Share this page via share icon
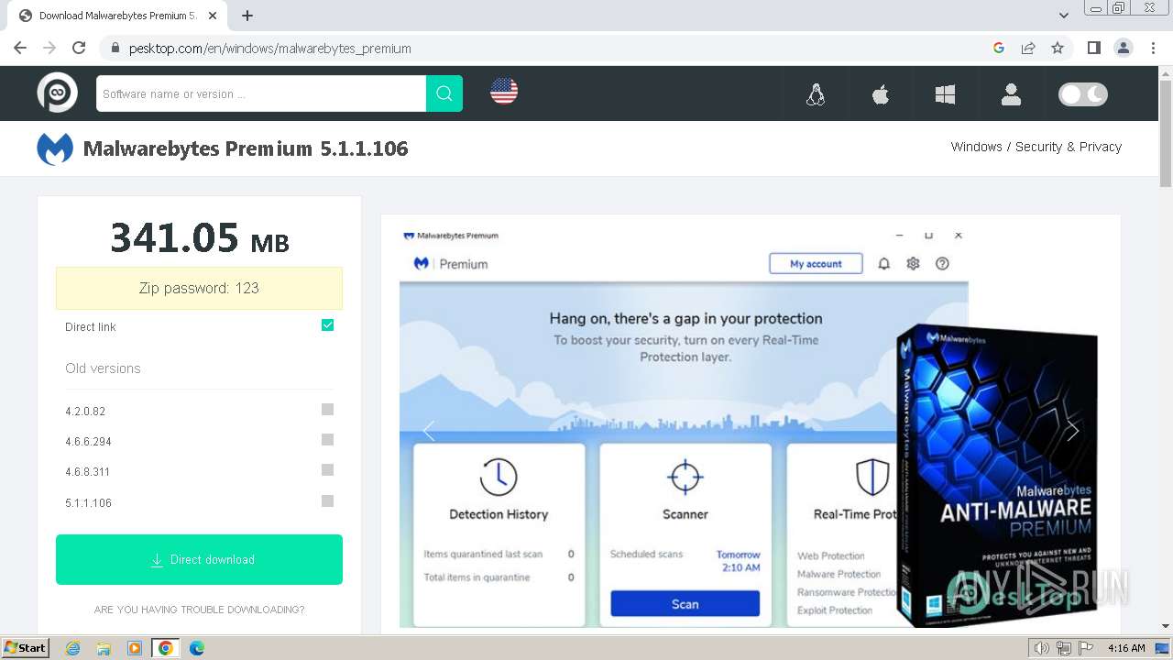This screenshot has width=1173, height=660. point(1028,48)
